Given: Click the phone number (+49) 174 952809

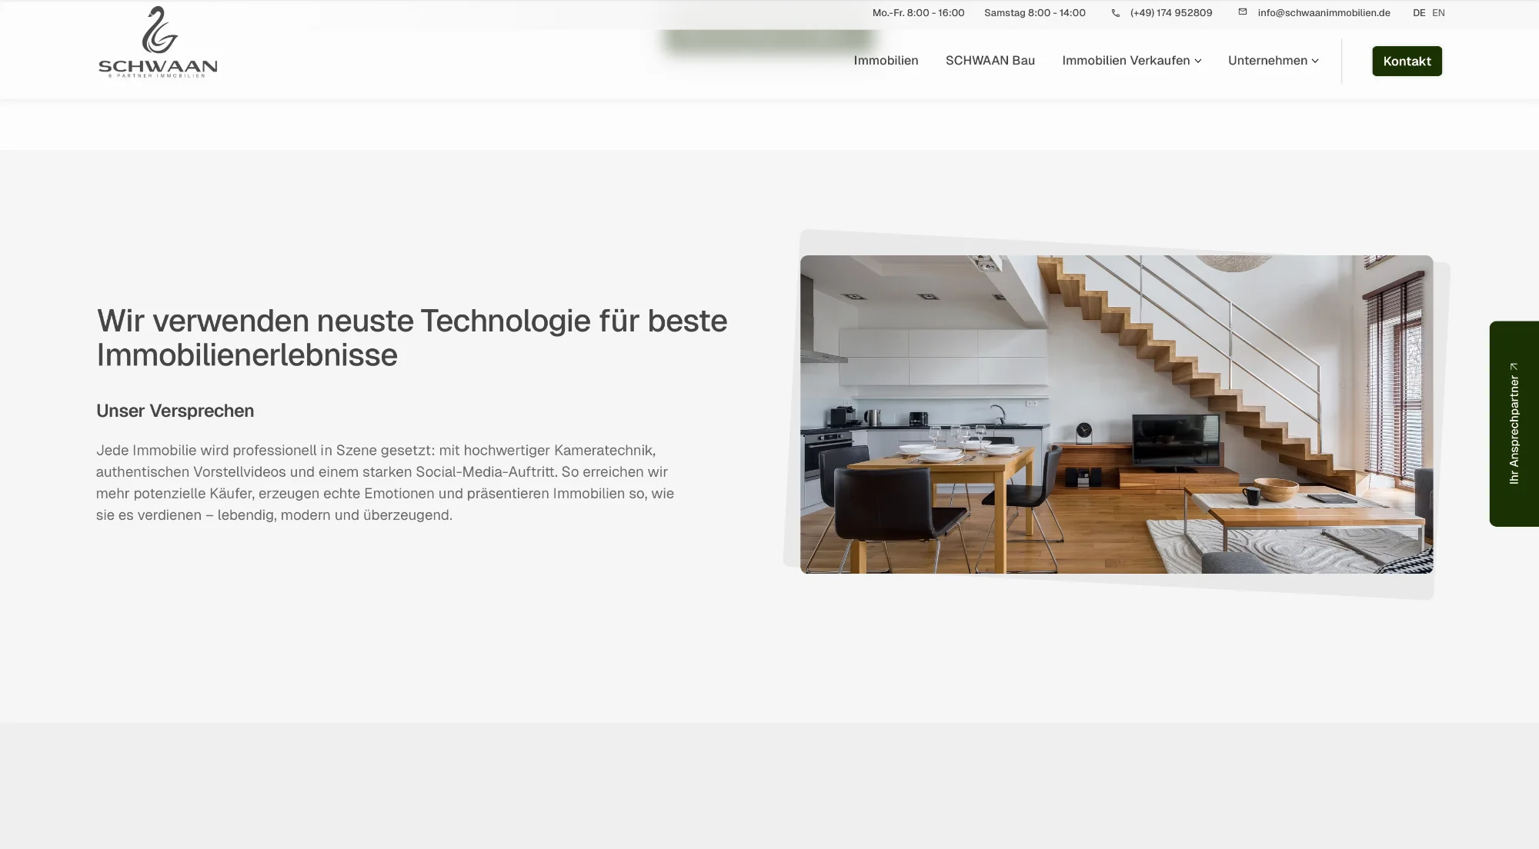Looking at the screenshot, I should [1170, 12].
